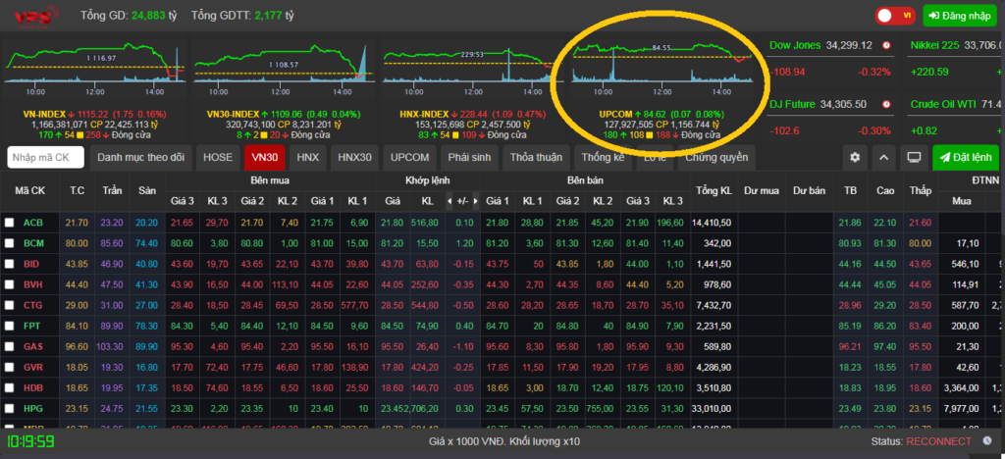Viewport: 1005px width, 459px height.
Task: Click the status icon next to RECONNECT
Action: pos(987,441)
